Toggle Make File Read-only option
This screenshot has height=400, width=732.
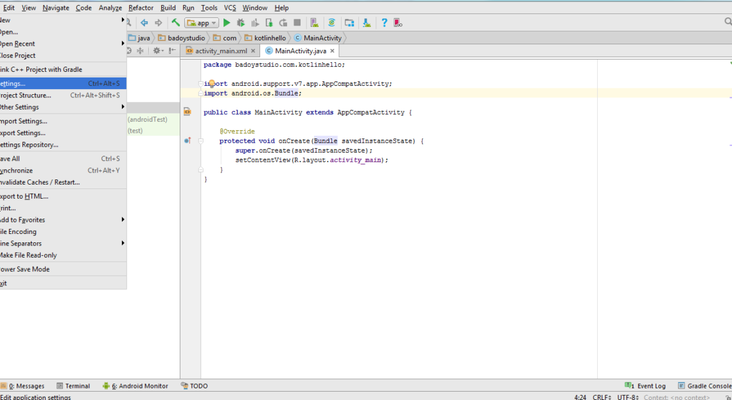pos(29,255)
